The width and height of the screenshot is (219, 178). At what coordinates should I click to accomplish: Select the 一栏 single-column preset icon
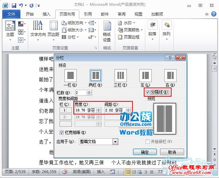click(x=70, y=76)
